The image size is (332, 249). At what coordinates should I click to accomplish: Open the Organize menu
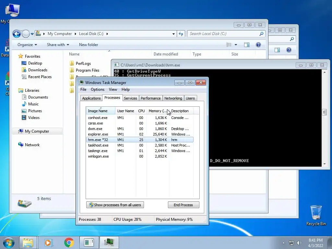[27, 45]
